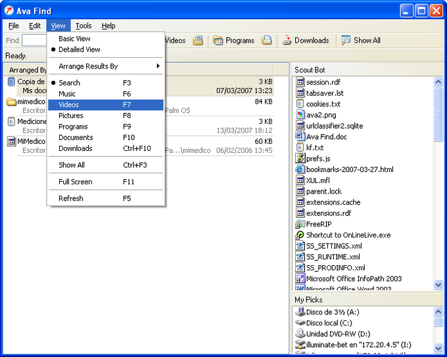This screenshot has width=447, height=357.
Task: Click the prefs.js script icon
Action: point(300,158)
